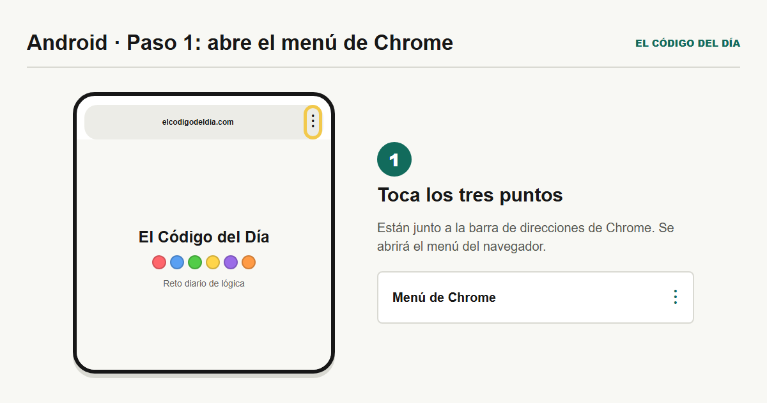
Task: Pick the purple color dot
Action: (x=231, y=262)
